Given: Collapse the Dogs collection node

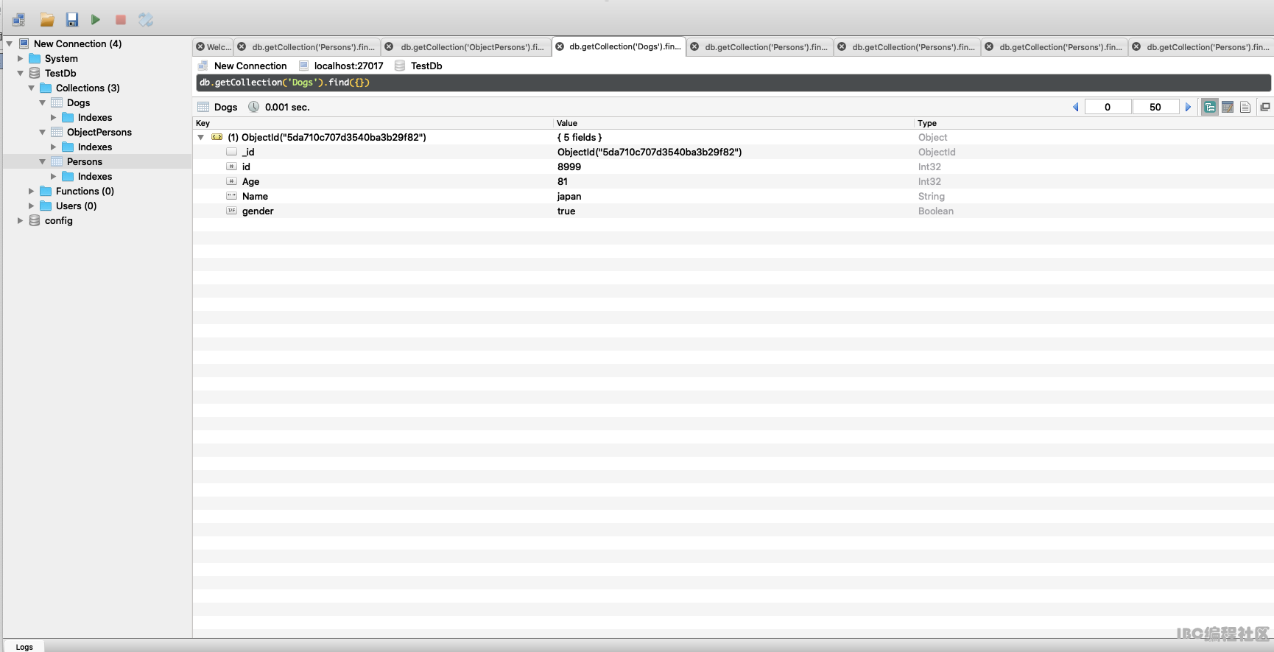Looking at the screenshot, I should [x=43, y=102].
